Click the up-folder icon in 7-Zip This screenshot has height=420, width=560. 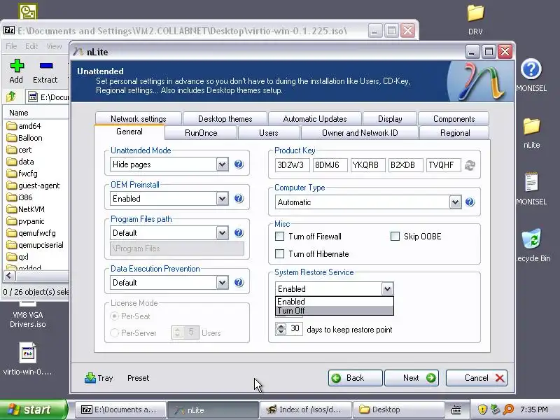click(x=11, y=97)
